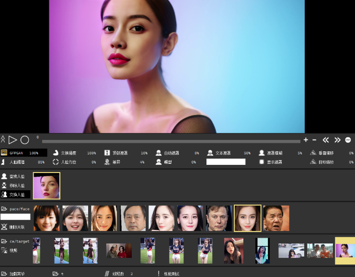Toggle the 垂直偏移 vertical offset icon
This screenshot has height=277, width=355.
click(x=313, y=153)
